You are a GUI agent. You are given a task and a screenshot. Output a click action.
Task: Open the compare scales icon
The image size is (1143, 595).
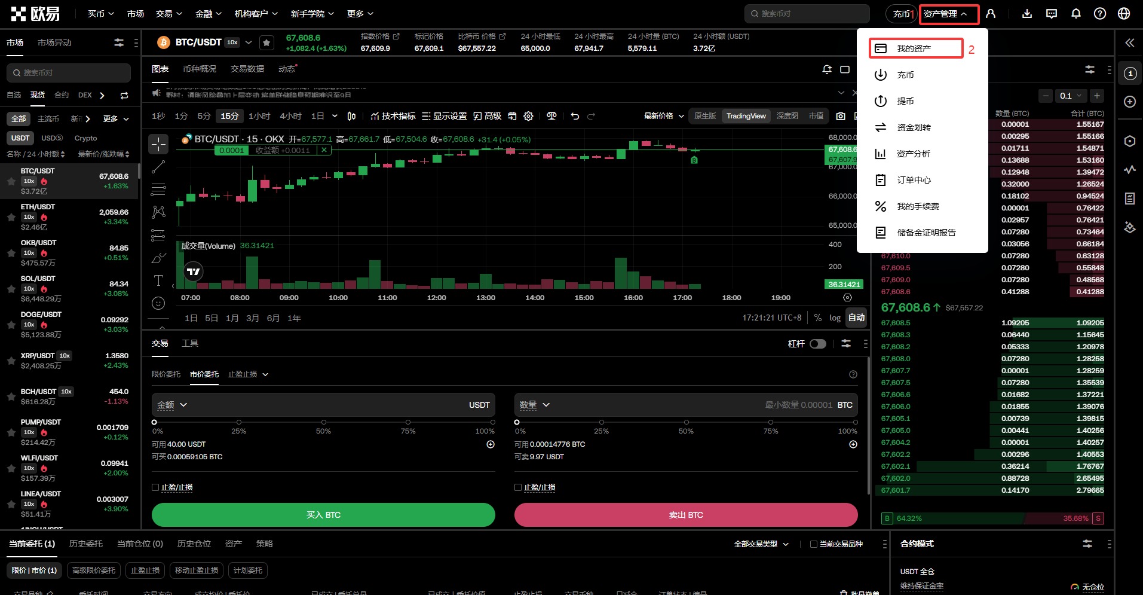(x=551, y=116)
